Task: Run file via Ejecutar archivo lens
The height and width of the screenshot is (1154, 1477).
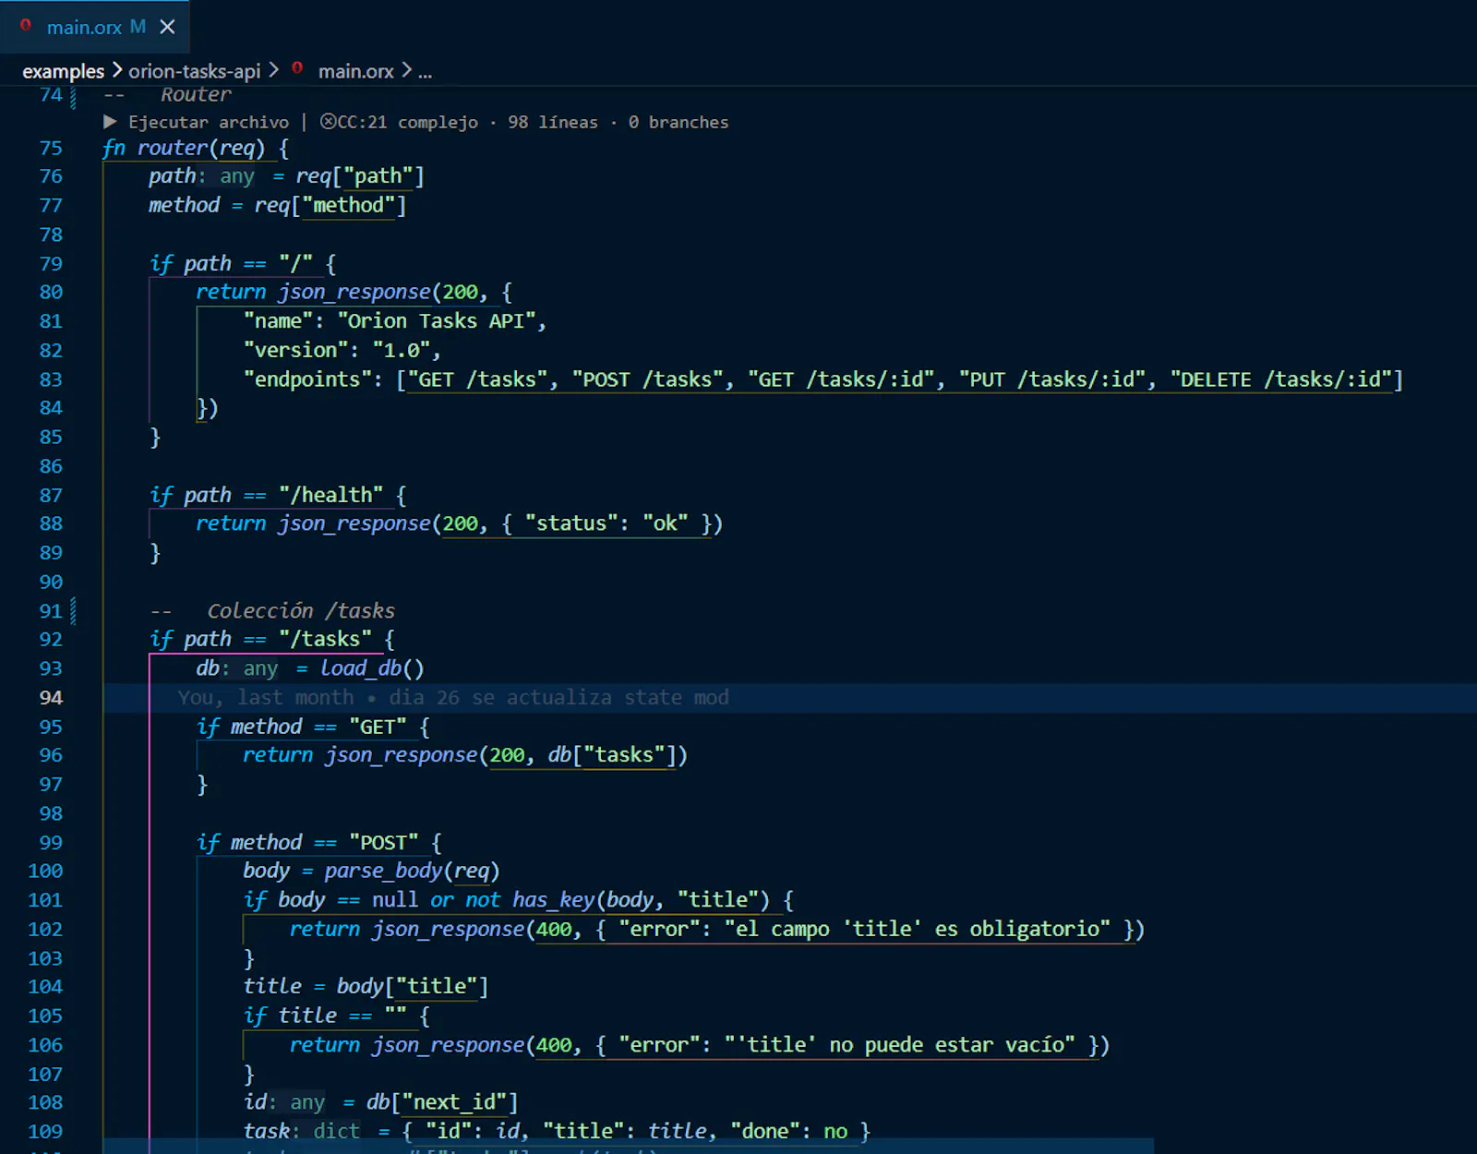Action: [x=208, y=122]
